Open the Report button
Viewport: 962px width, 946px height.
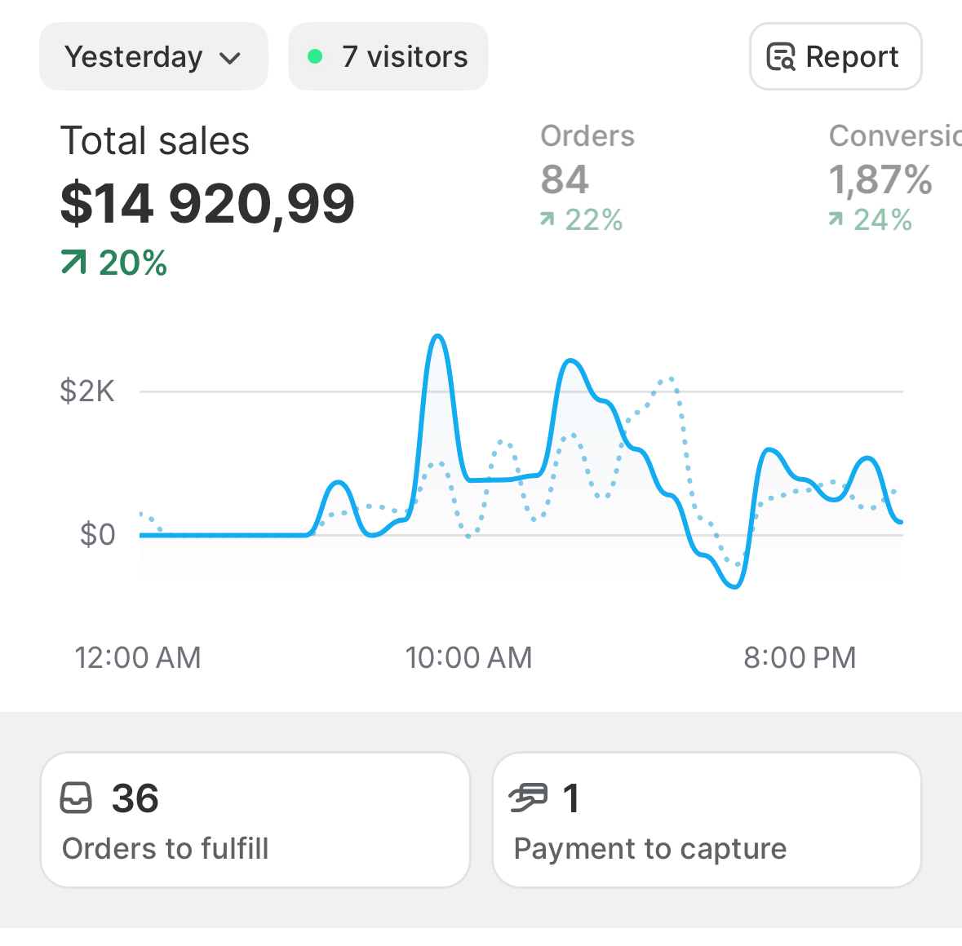835,57
